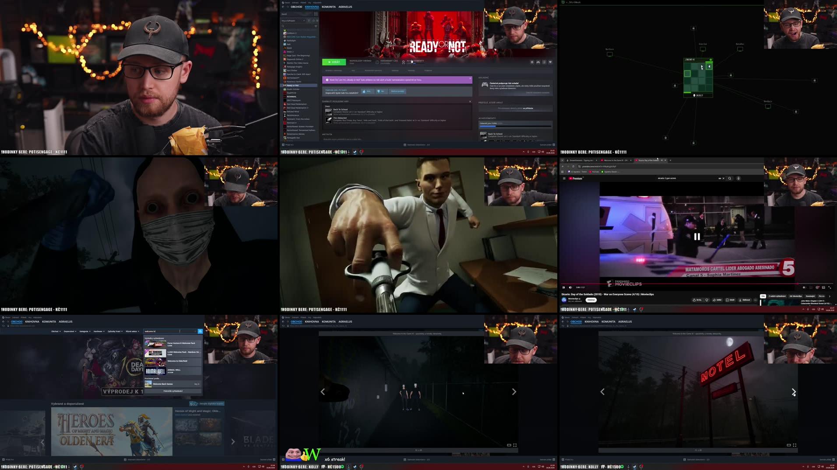Viewport: 837px width, 470px height.
Task: Click thumbs-down Ne recommendation button
Action: (x=381, y=91)
